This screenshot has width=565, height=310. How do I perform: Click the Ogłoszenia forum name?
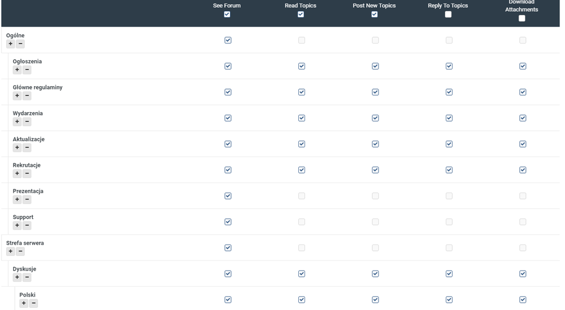coord(27,61)
